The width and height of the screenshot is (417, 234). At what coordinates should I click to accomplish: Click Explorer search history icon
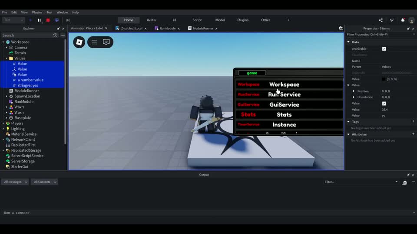55,35
